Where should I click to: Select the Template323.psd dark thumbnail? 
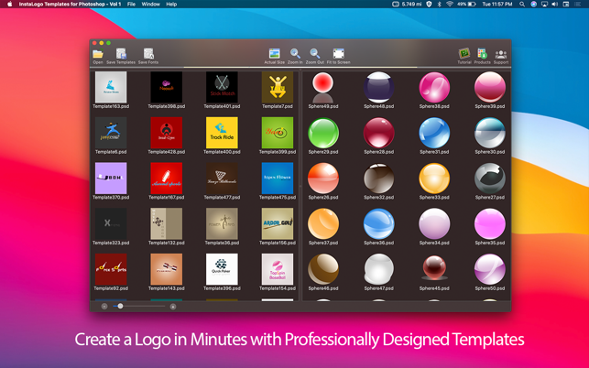click(111, 223)
